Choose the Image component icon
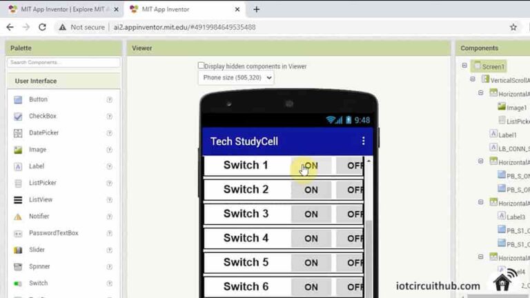 (18, 150)
